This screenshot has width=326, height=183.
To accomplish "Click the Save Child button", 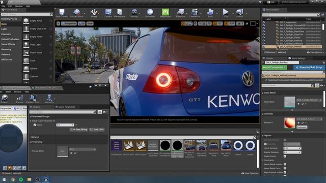I will coord(97,130).
